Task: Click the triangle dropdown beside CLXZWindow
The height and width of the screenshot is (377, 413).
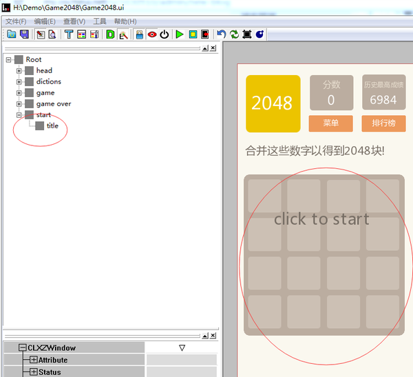Action: click(182, 348)
